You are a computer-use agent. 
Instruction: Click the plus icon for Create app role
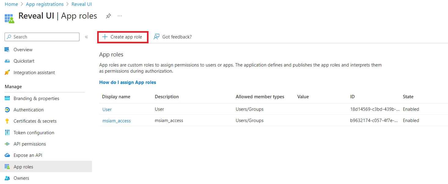click(105, 37)
